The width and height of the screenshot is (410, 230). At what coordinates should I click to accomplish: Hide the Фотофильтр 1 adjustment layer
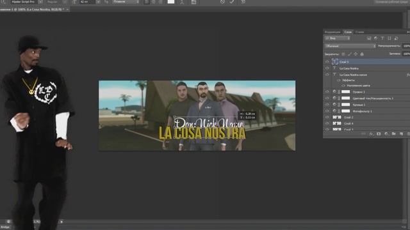[327, 111]
